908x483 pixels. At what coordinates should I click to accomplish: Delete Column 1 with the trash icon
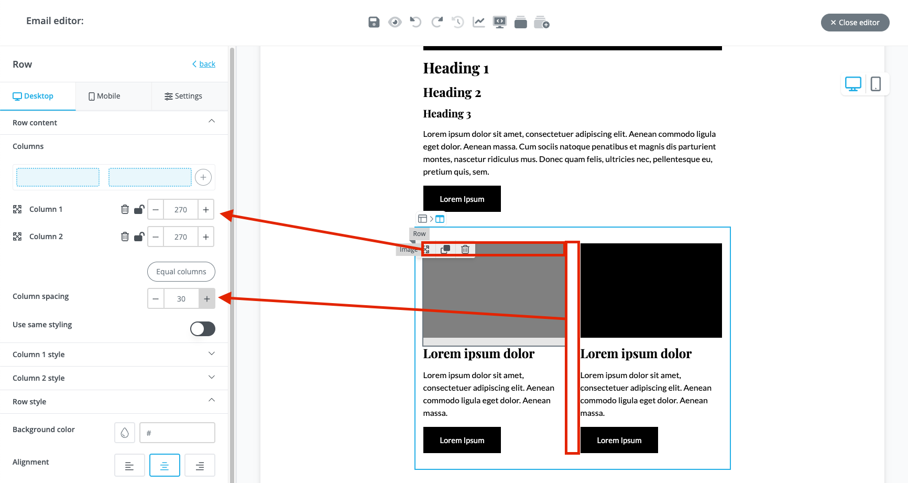pos(125,209)
